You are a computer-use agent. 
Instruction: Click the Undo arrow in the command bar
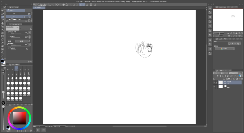(50, 5)
